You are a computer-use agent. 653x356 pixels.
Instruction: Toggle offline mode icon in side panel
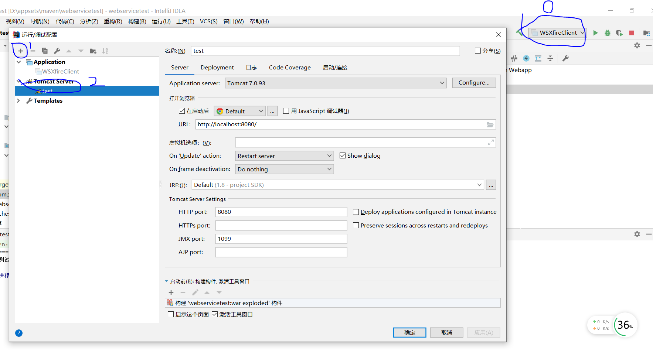(x=514, y=58)
